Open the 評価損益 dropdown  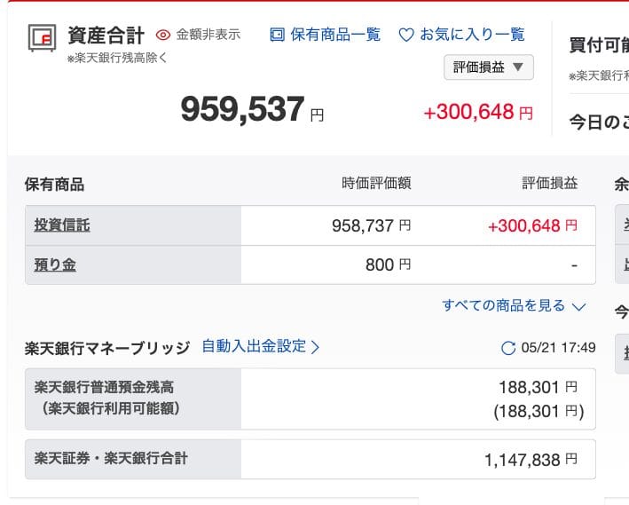[489, 67]
